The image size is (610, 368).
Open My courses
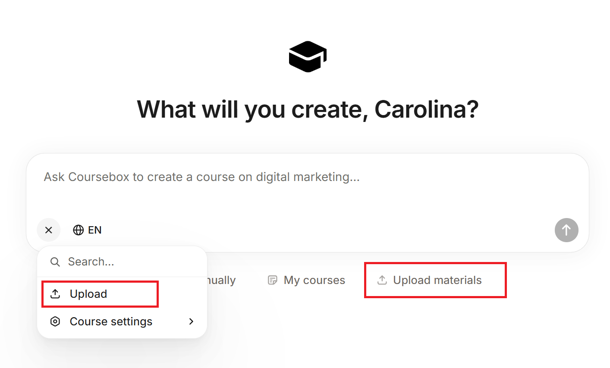coord(314,280)
